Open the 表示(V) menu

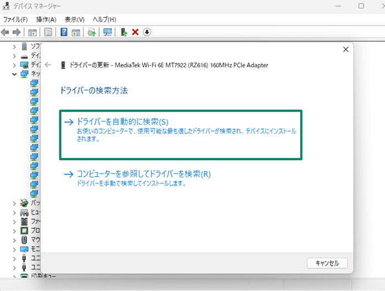tap(74, 20)
